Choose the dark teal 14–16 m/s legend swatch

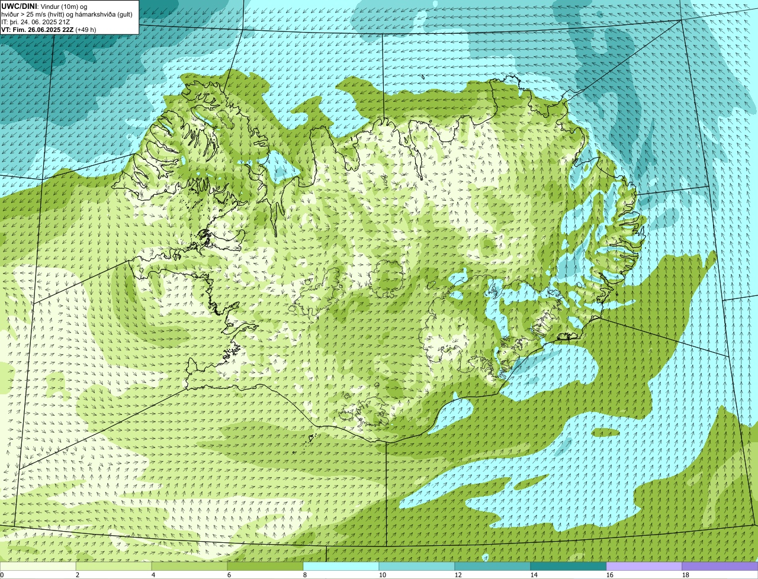pos(568,566)
